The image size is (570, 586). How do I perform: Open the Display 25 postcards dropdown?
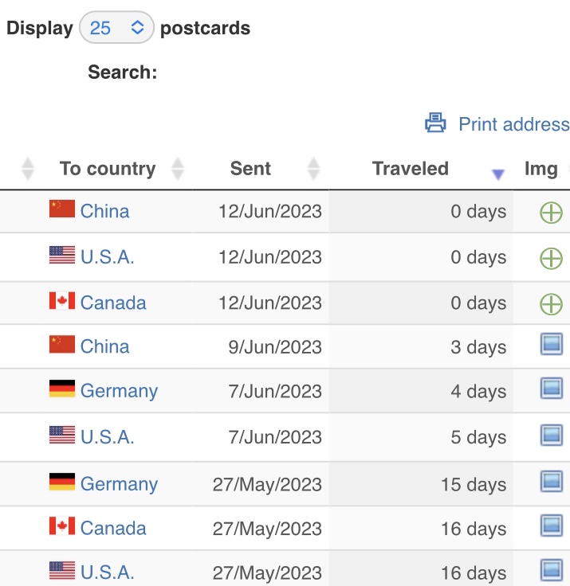click(x=116, y=28)
